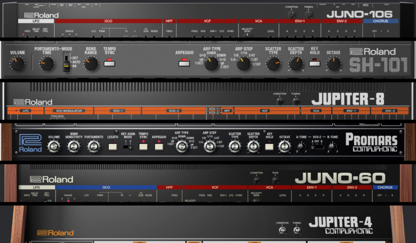416x243 pixels.
Task: Click the JUNO-106 Condition knob
Action: (x=291, y=13)
